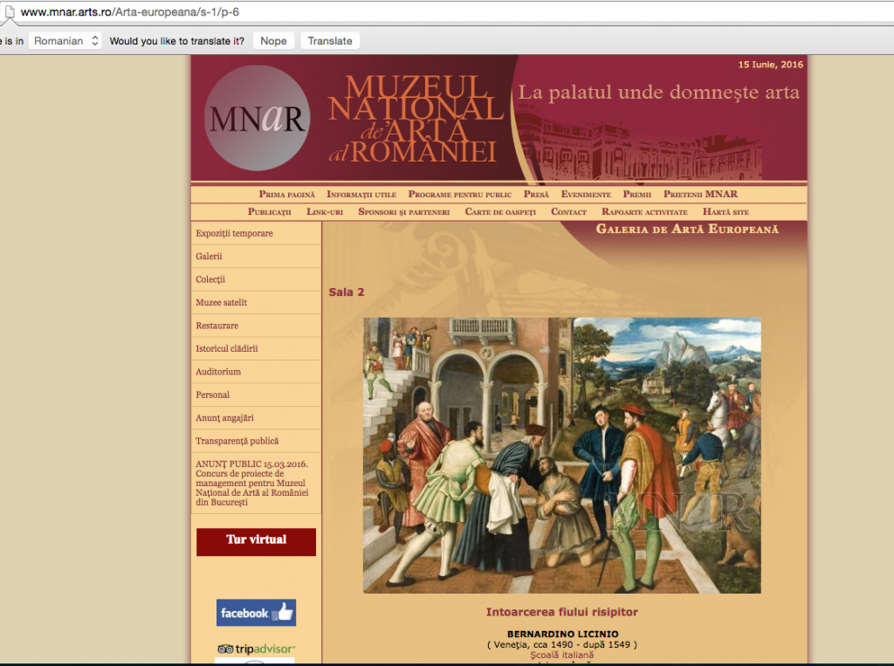Image resolution: width=894 pixels, height=666 pixels.
Task: Dismiss translation with Nope button
Action: click(273, 40)
